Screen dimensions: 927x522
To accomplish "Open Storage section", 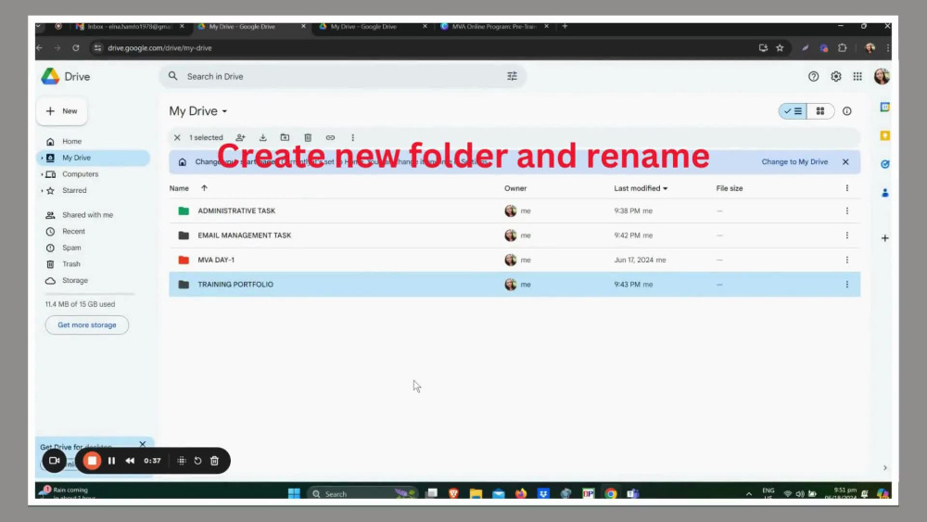I will (75, 281).
